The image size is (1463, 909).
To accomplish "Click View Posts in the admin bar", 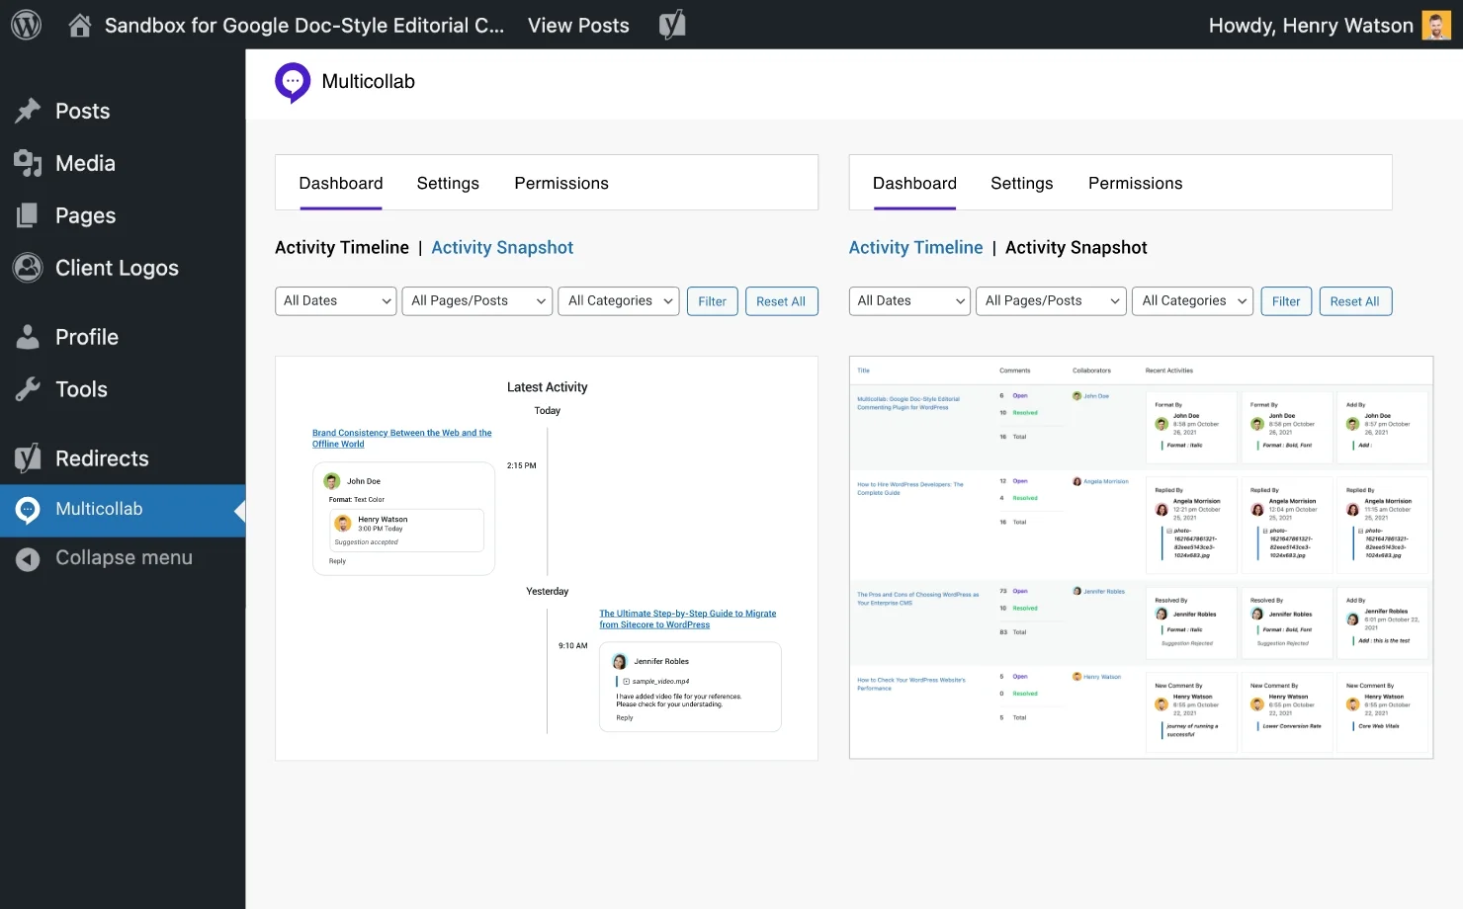I will 578,26.
